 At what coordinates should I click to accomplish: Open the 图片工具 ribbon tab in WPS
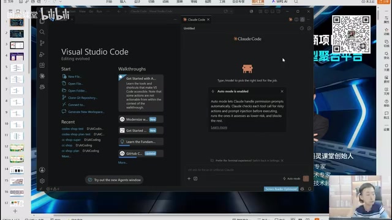(258, 2)
